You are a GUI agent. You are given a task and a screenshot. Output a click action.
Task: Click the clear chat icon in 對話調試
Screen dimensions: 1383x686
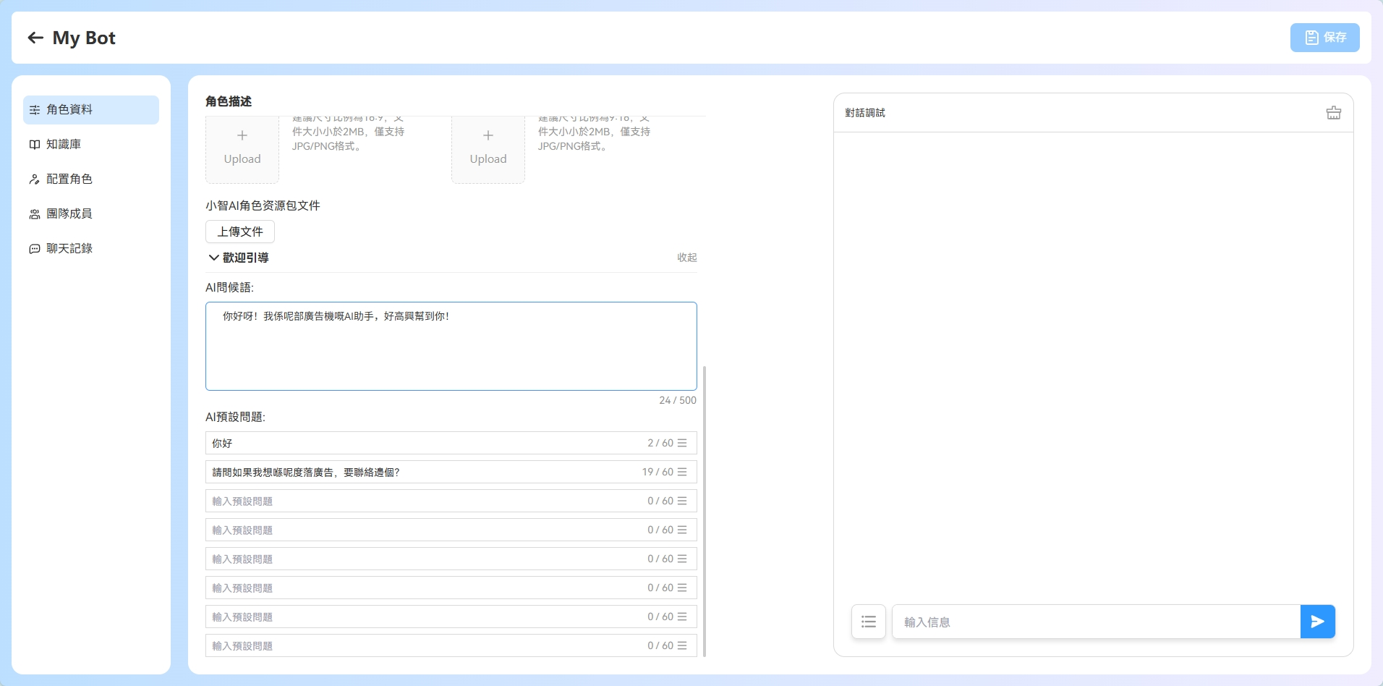[1333, 113]
